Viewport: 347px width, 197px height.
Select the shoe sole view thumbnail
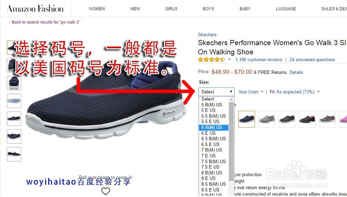point(14,101)
